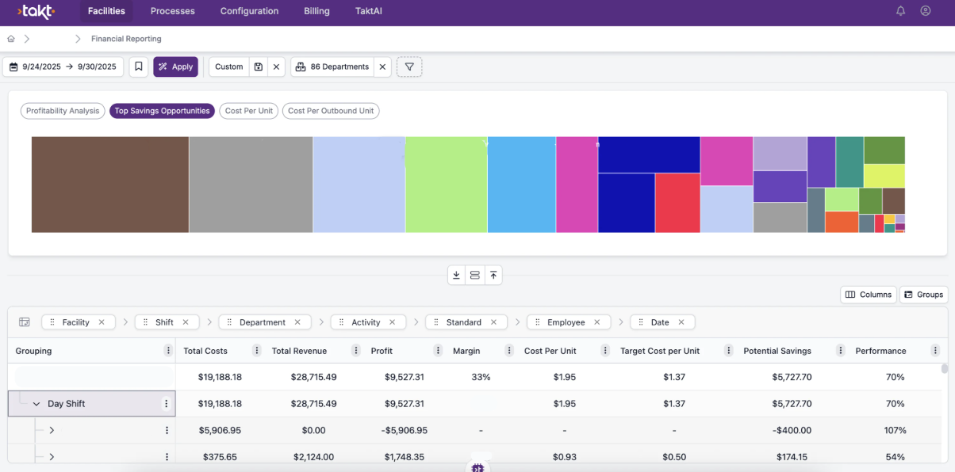The height and width of the screenshot is (472, 955).
Task: Switch to the Profitability Analysis view
Action: tap(62, 111)
